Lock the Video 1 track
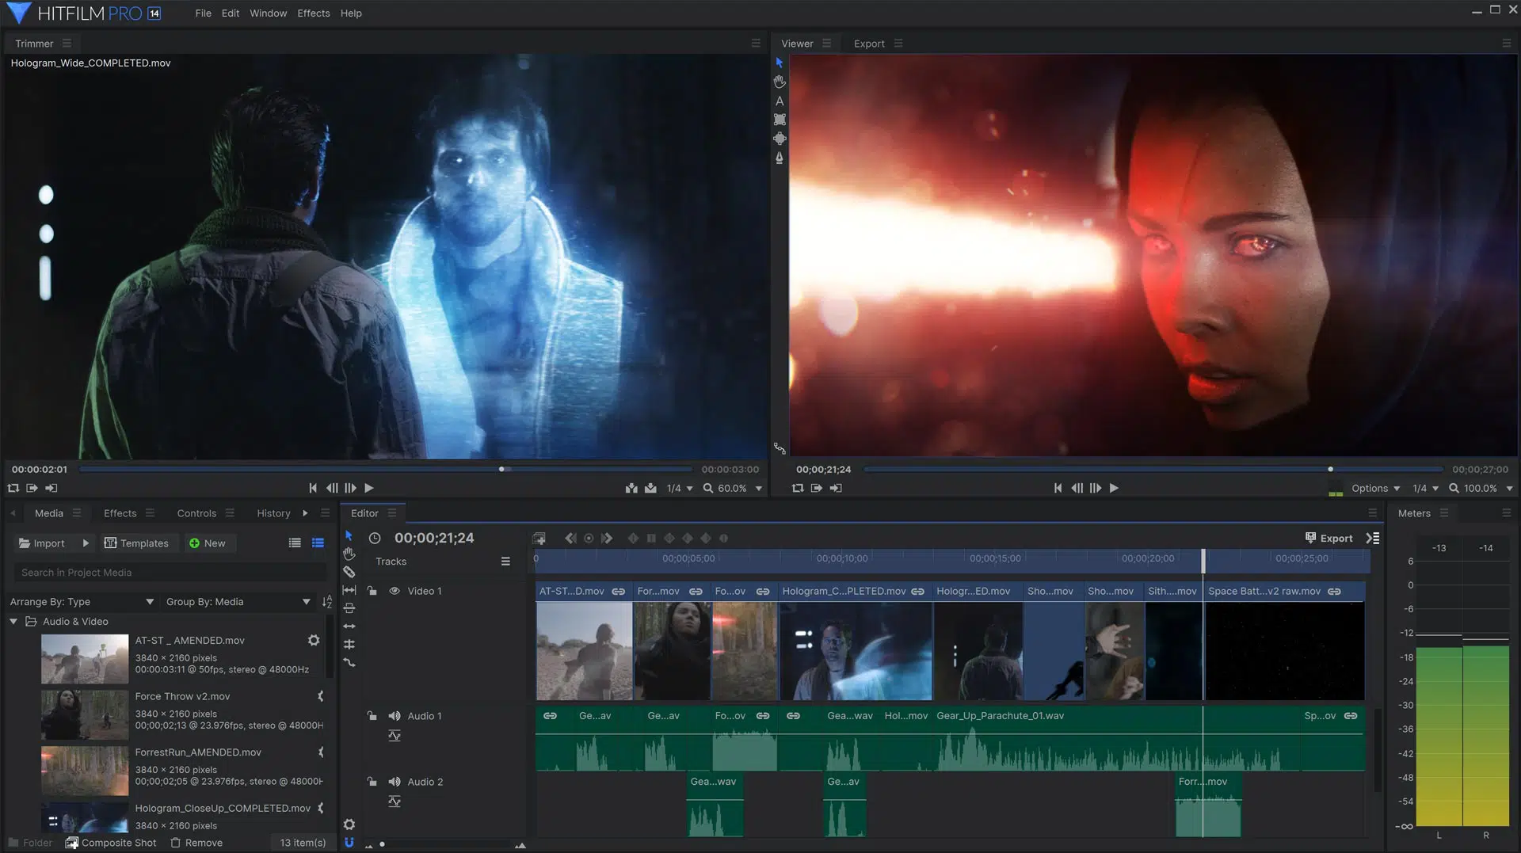 (372, 590)
